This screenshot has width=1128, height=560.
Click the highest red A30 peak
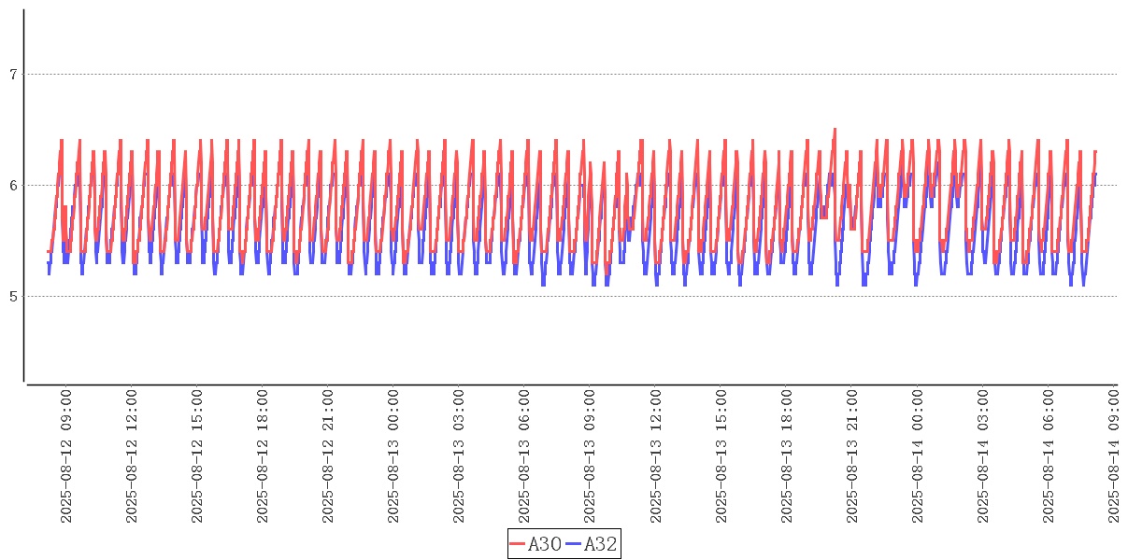[835, 130]
